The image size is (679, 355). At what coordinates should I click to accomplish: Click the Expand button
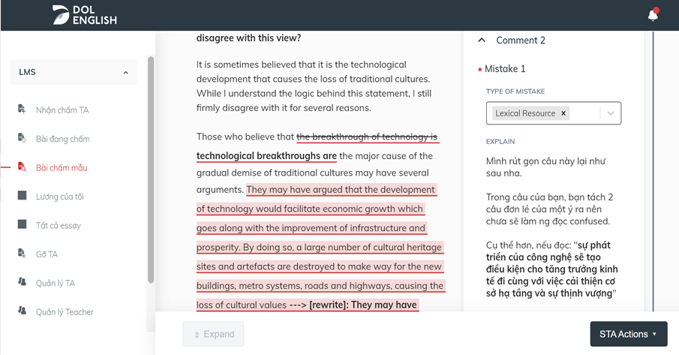[x=213, y=334]
